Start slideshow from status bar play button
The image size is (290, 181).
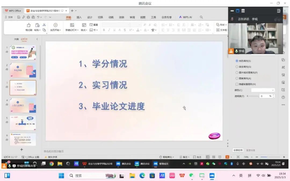(227, 157)
